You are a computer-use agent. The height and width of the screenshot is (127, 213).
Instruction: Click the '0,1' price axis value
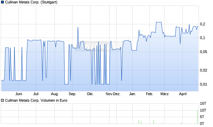203,38
